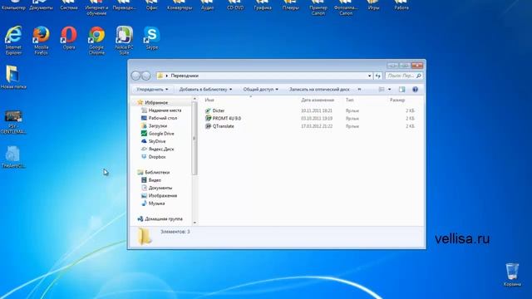Launch Mozilla Firefox from desktop

[41, 40]
